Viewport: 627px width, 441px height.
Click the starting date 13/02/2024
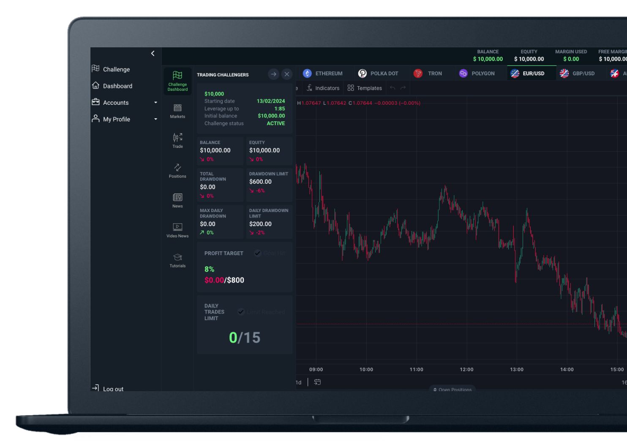[271, 101]
